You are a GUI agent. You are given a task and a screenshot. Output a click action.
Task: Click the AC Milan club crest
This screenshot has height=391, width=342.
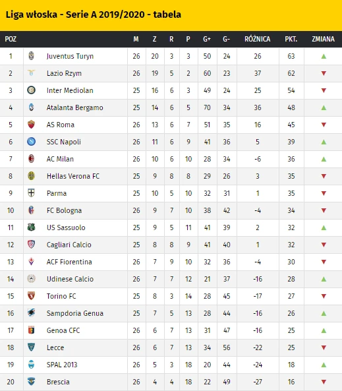point(31,159)
